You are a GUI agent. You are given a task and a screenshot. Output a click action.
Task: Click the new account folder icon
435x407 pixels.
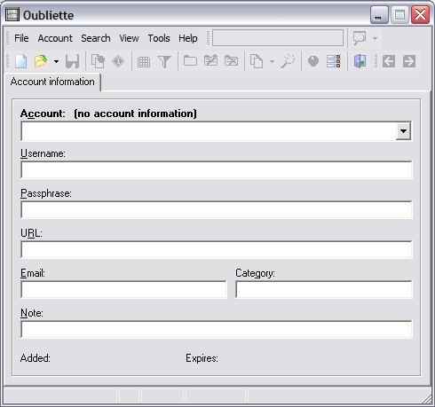(190, 61)
